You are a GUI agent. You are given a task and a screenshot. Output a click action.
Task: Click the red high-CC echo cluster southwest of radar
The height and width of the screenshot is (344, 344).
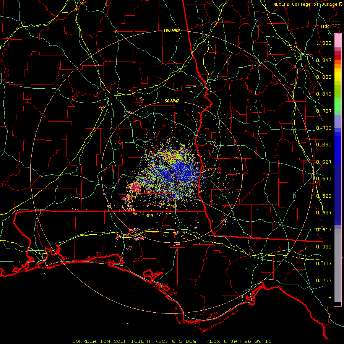(135, 187)
